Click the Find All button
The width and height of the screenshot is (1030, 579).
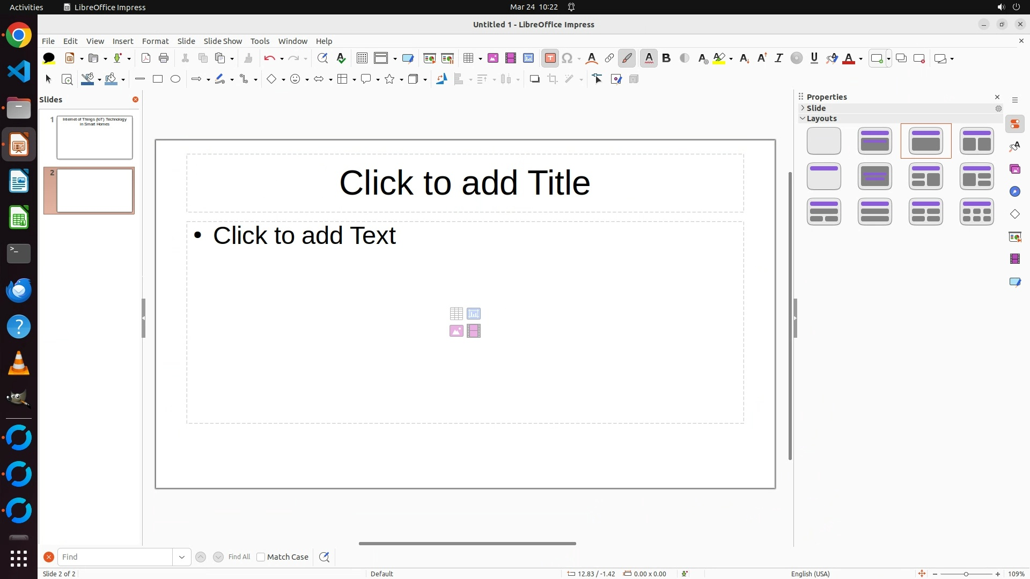(239, 557)
